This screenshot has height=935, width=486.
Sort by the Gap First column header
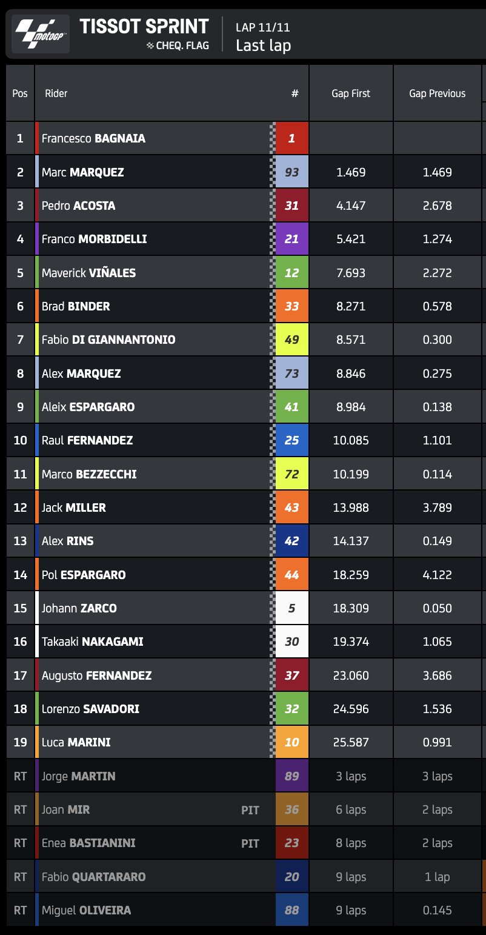coord(351,93)
